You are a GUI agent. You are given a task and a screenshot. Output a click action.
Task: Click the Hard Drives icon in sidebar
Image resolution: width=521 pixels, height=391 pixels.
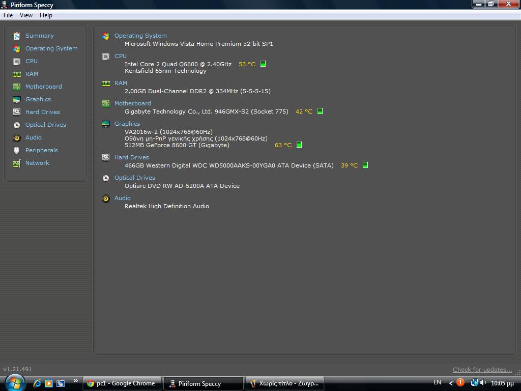(x=17, y=112)
